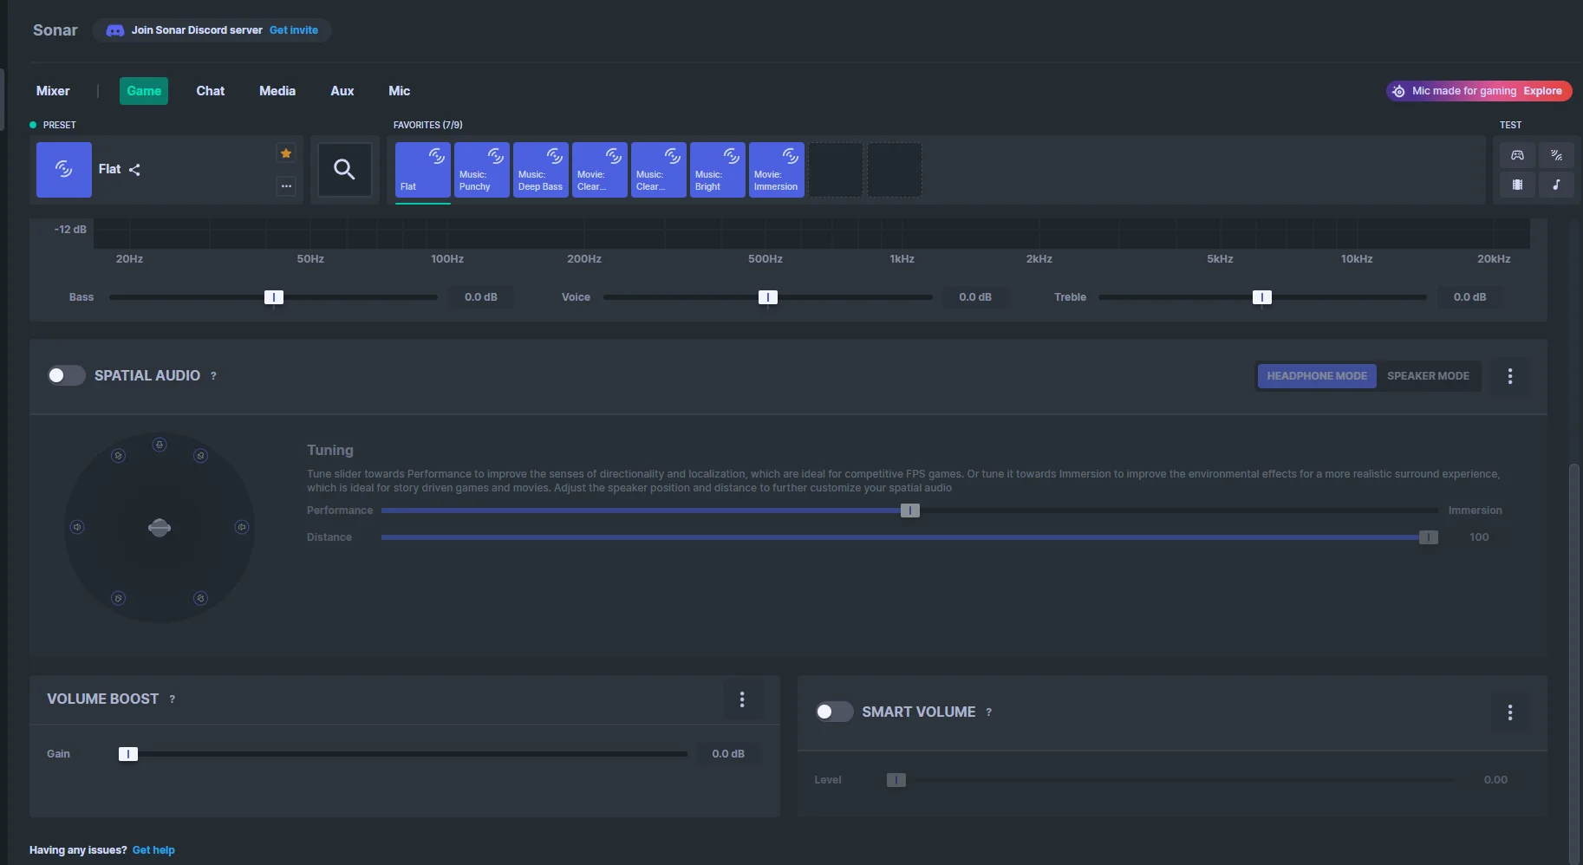Play the game test sound (controller icon)

1517,155
